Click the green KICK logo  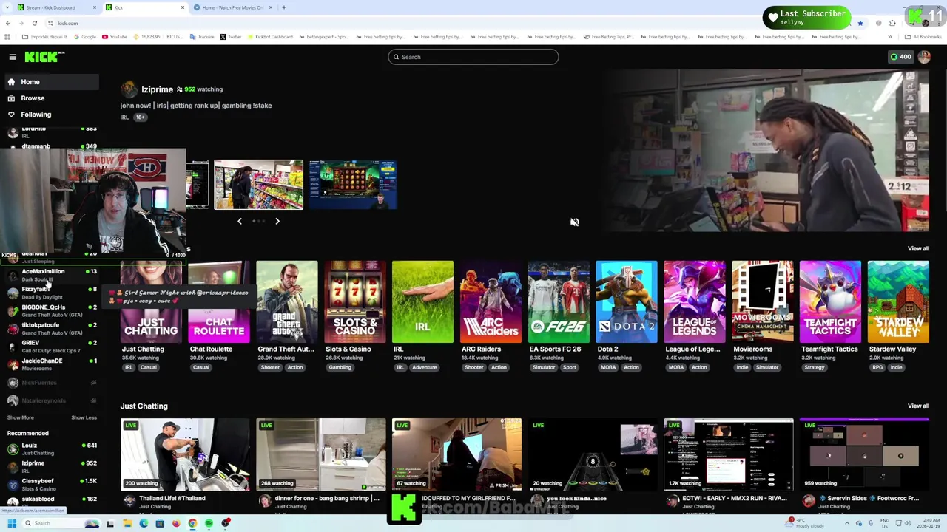[44, 57]
